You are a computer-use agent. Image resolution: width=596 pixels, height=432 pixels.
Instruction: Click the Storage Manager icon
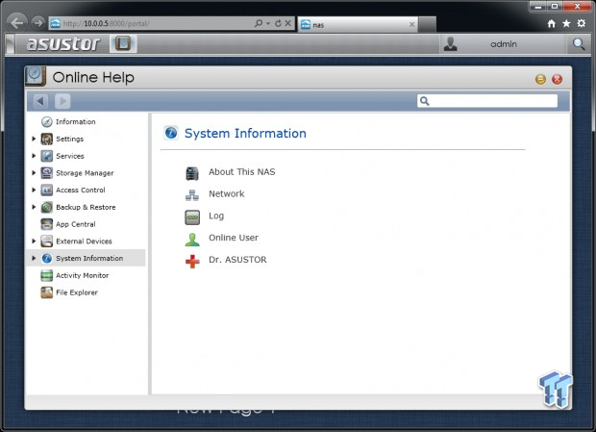coord(47,173)
